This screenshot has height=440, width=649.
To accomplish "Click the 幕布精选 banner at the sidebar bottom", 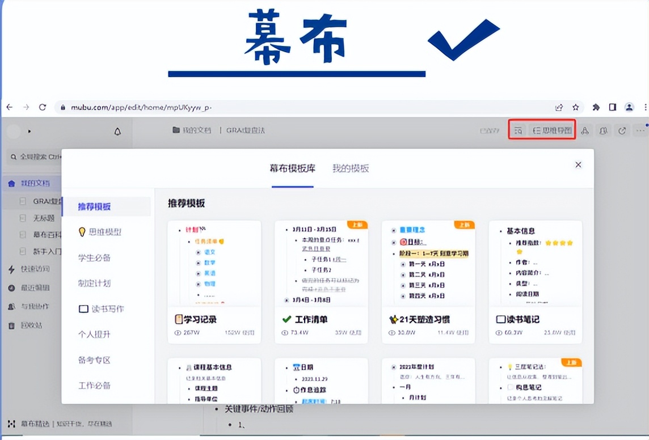I will tap(60, 424).
